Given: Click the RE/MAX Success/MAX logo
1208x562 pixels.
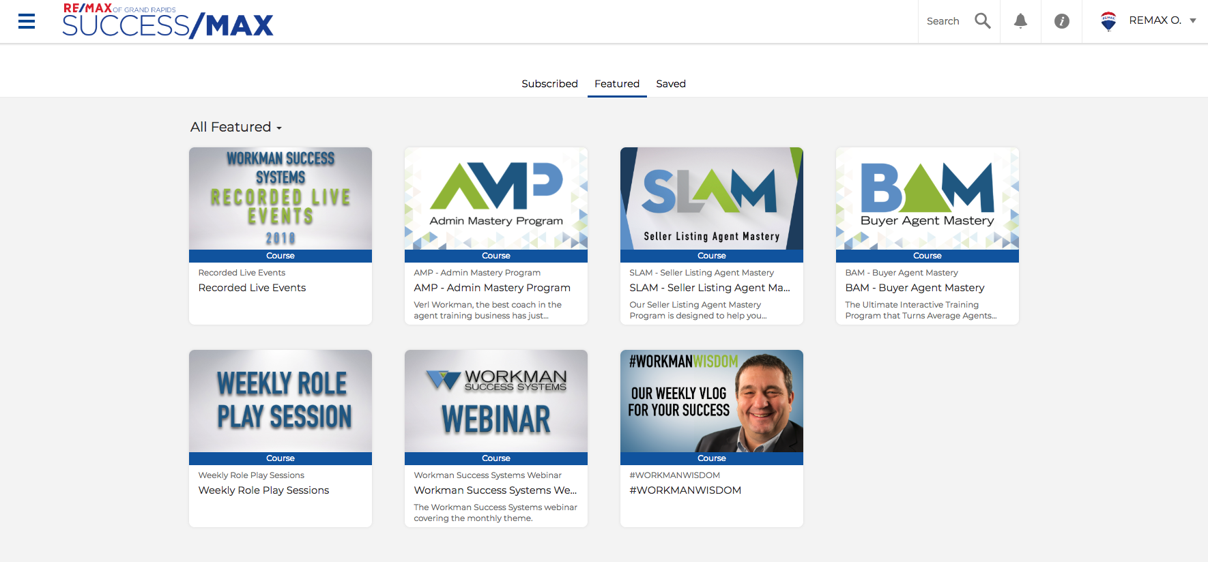Looking at the screenshot, I should (168, 20).
